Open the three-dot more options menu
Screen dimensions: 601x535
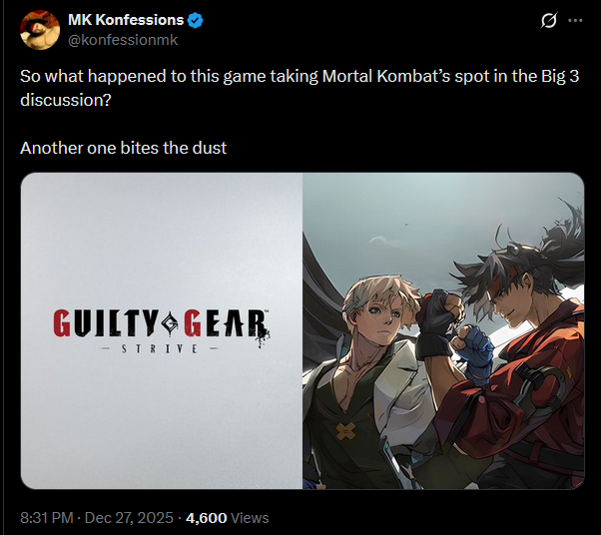[575, 20]
